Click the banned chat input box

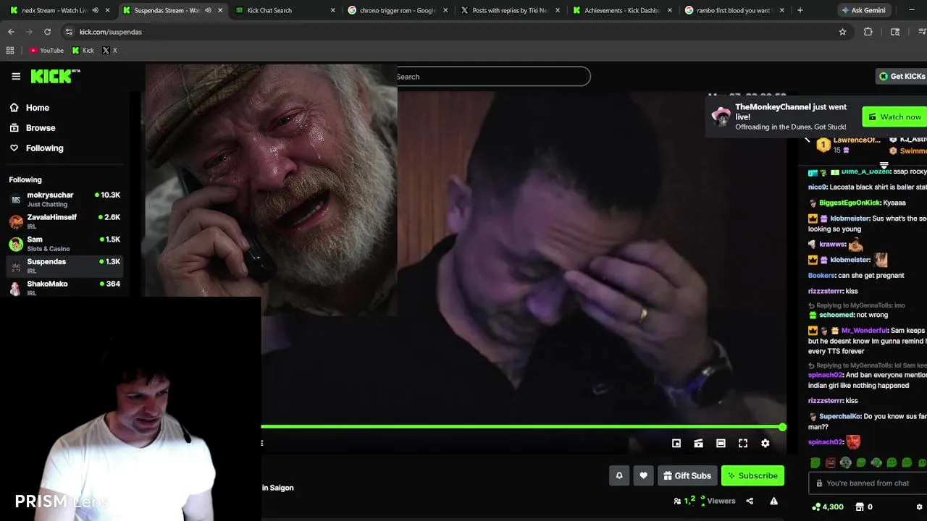pyautogui.click(x=868, y=483)
